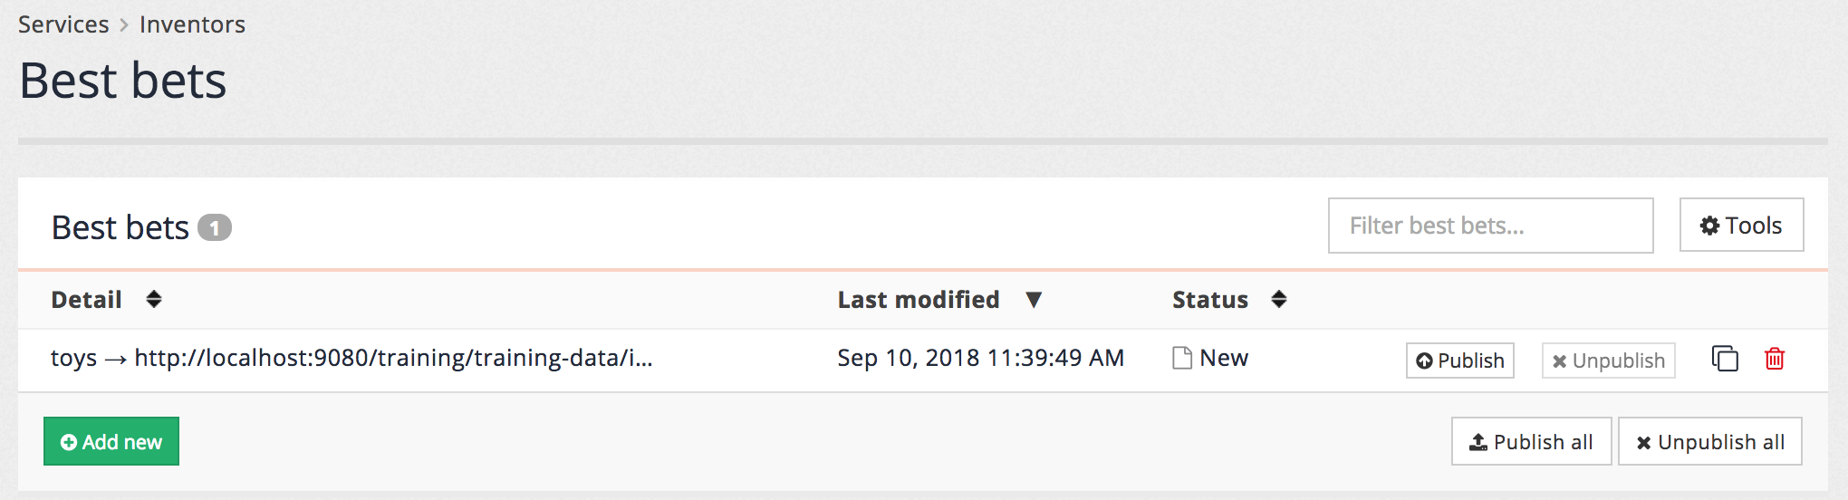Click the New status document icon
The image size is (1848, 500).
tap(1182, 358)
